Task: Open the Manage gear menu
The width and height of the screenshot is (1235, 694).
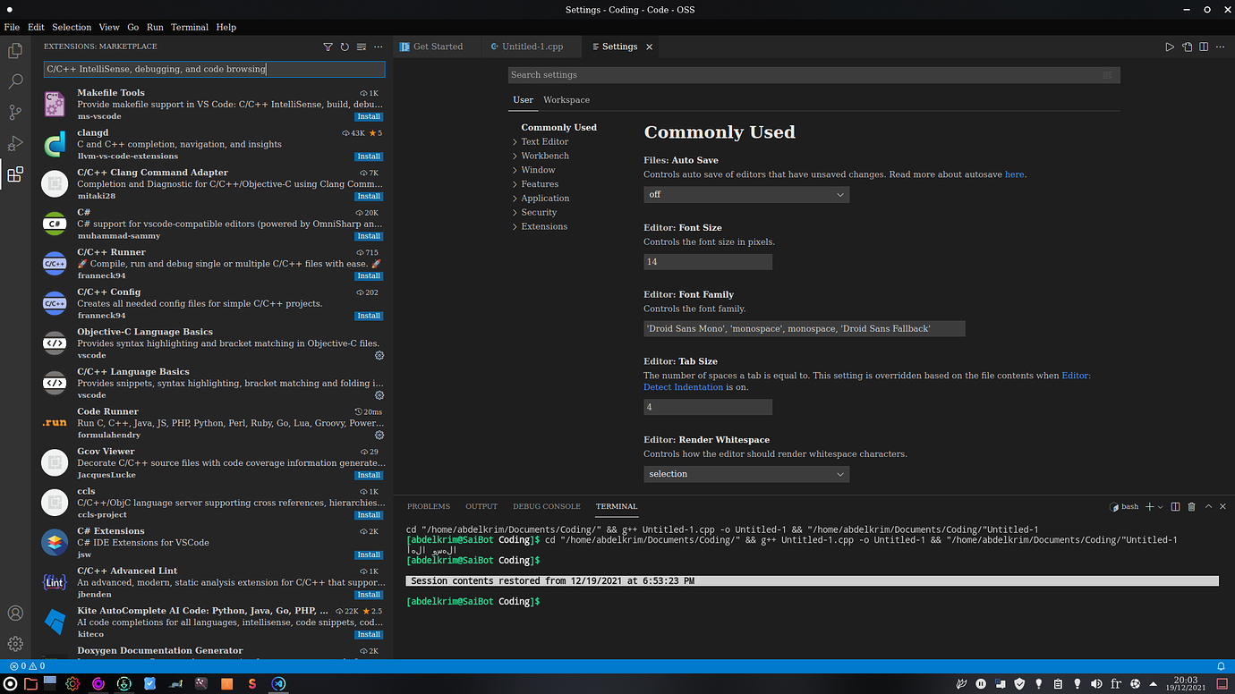Action: click(14, 643)
